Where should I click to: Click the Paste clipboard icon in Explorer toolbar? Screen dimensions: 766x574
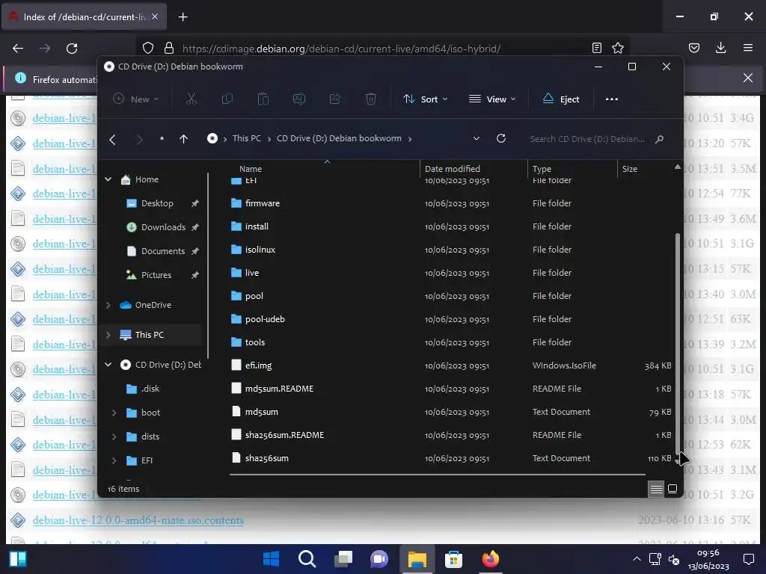tap(263, 99)
